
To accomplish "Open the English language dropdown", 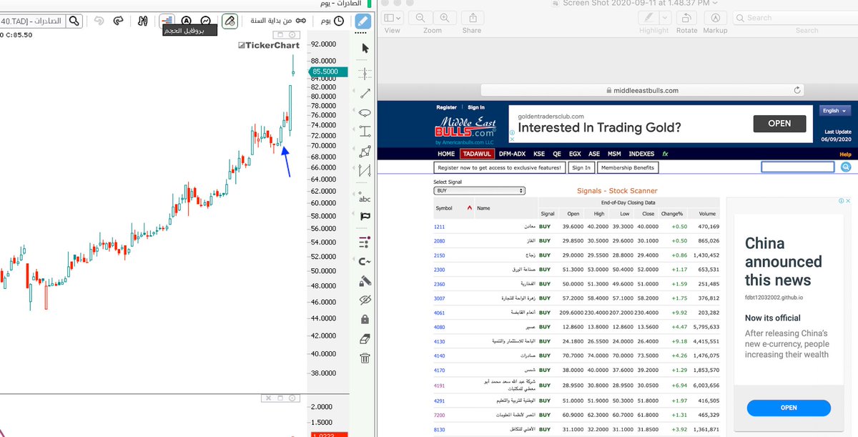I will (835, 111).
